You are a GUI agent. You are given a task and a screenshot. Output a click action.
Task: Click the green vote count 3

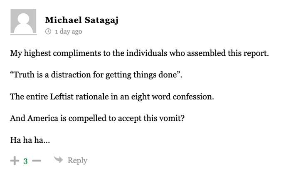[x=25, y=161]
